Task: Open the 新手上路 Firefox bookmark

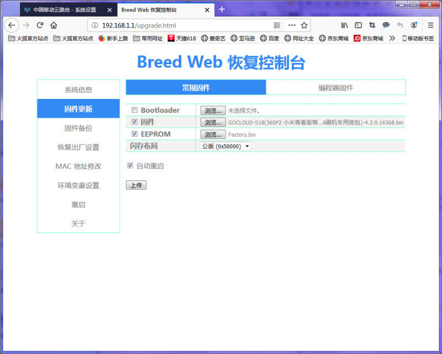Action: coord(113,38)
